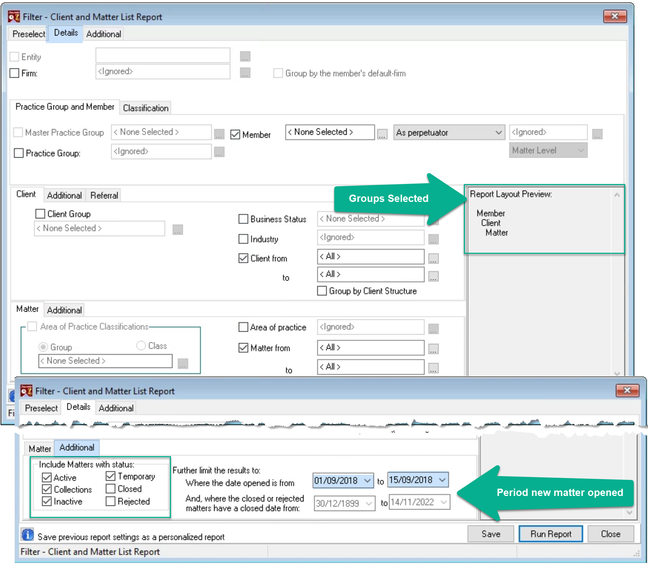Click the Run Report button
This screenshot has height=564, width=648.
pos(551,534)
